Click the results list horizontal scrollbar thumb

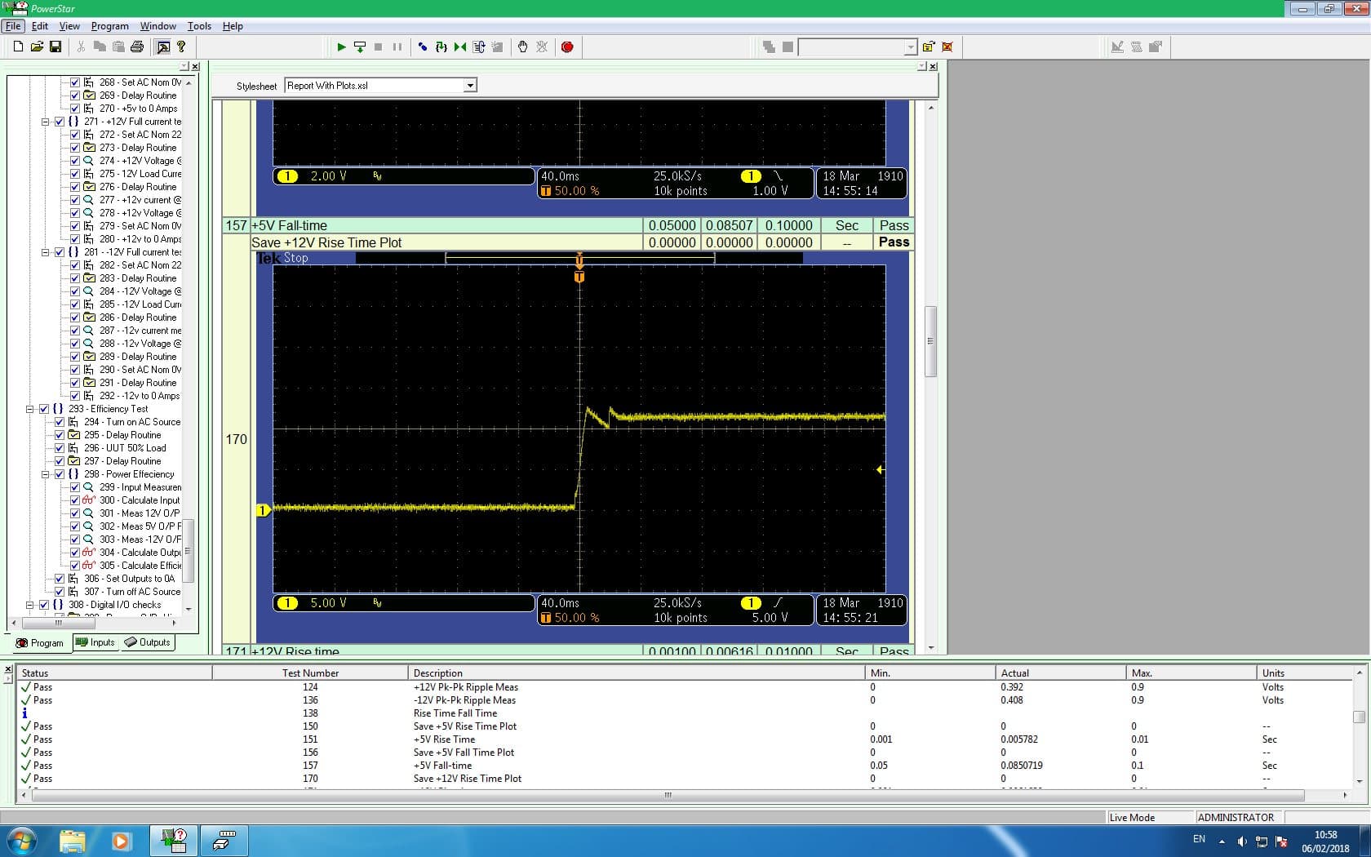668,795
